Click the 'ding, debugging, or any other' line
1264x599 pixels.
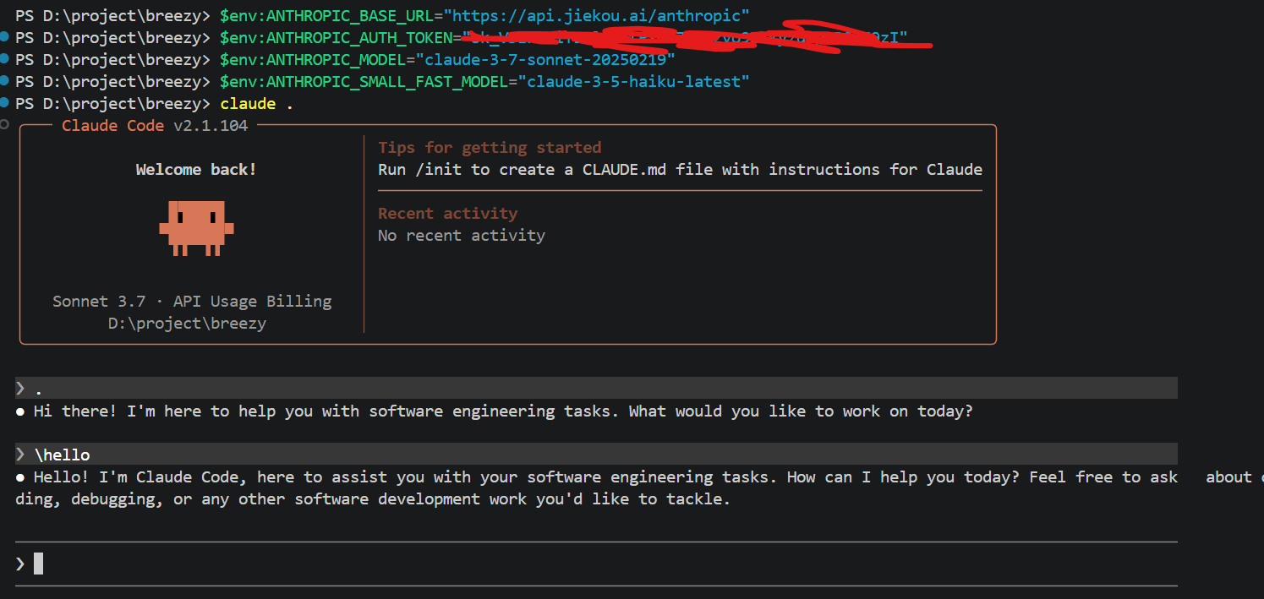373,499
